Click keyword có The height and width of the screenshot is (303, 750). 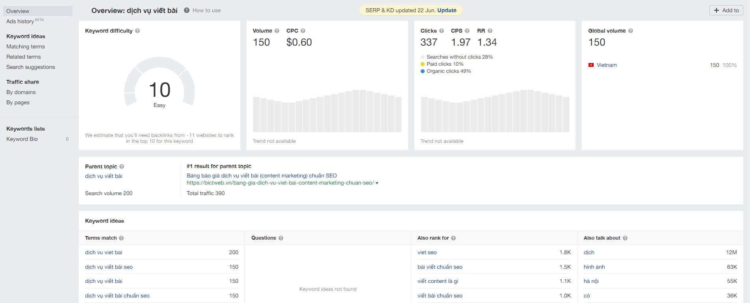(x=587, y=296)
